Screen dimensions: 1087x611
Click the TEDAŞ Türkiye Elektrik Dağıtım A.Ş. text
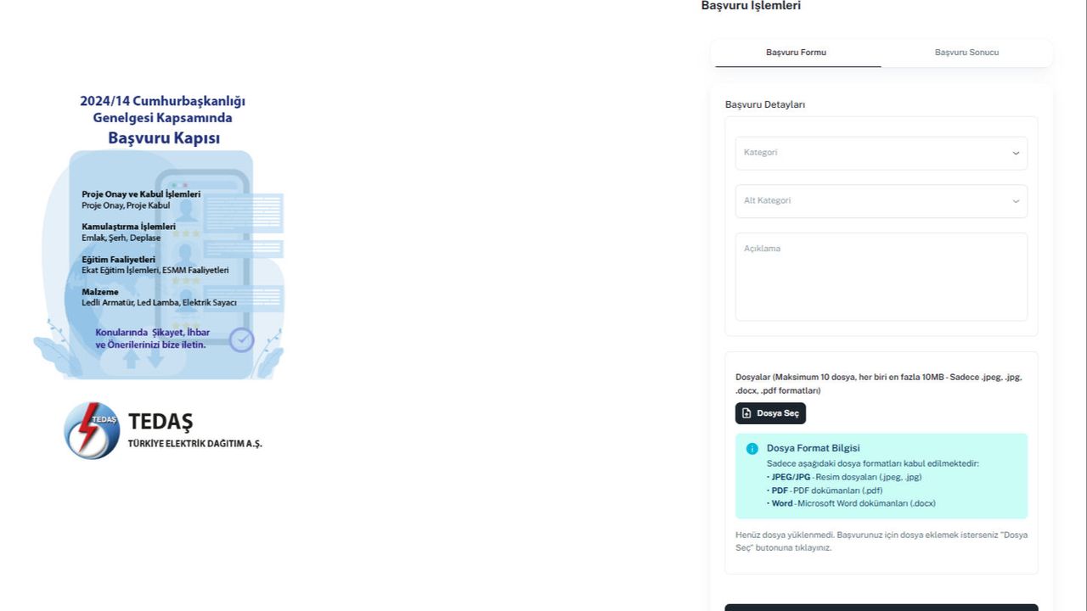click(x=194, y=430)
